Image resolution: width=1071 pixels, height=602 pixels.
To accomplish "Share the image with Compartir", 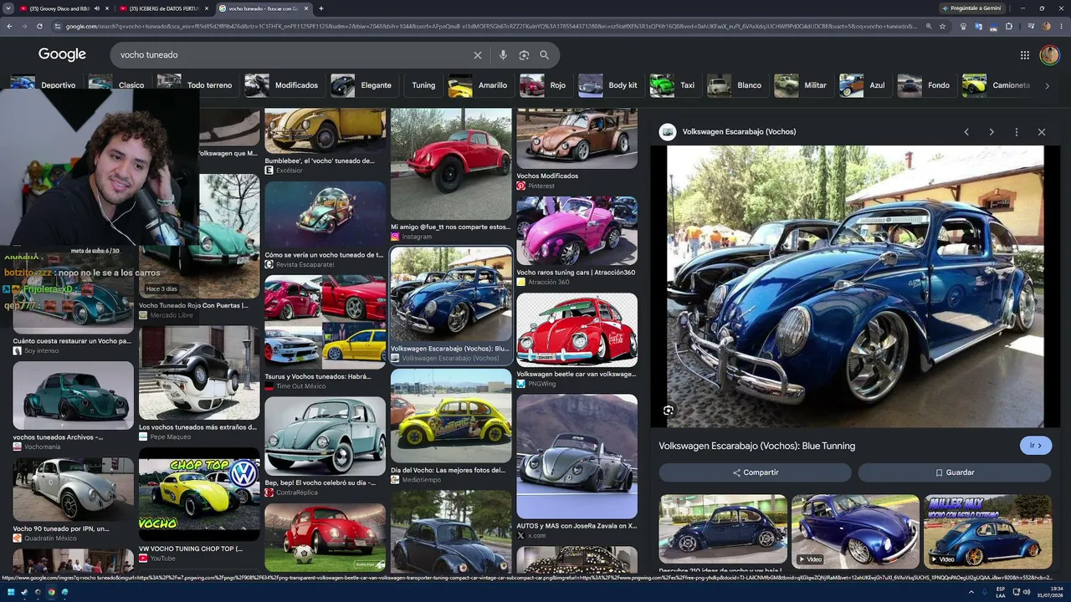I will tap(755, 472).
